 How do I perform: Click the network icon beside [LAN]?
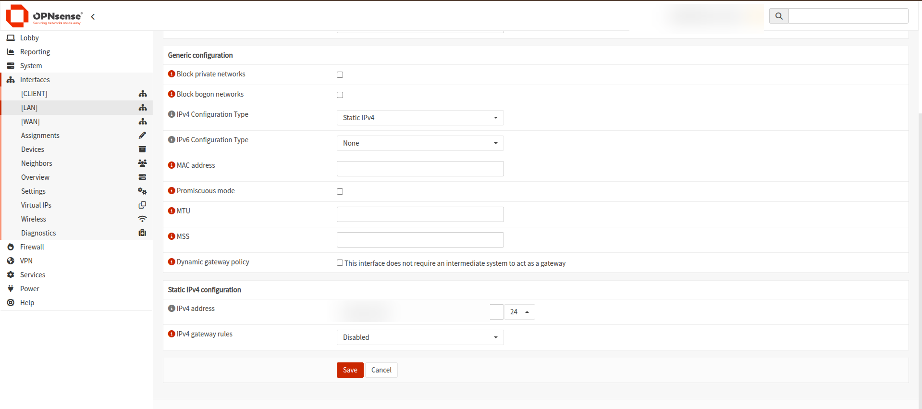tap(143, 108)
